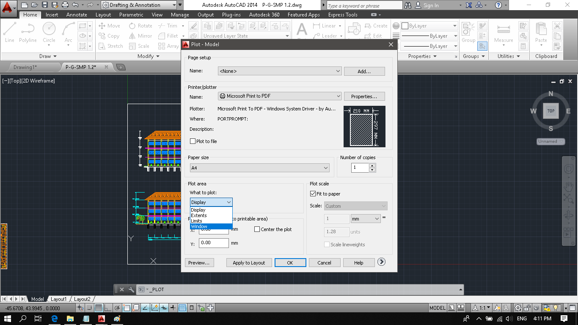Toggle Ortho Mode in status bar

pos(108,308)
